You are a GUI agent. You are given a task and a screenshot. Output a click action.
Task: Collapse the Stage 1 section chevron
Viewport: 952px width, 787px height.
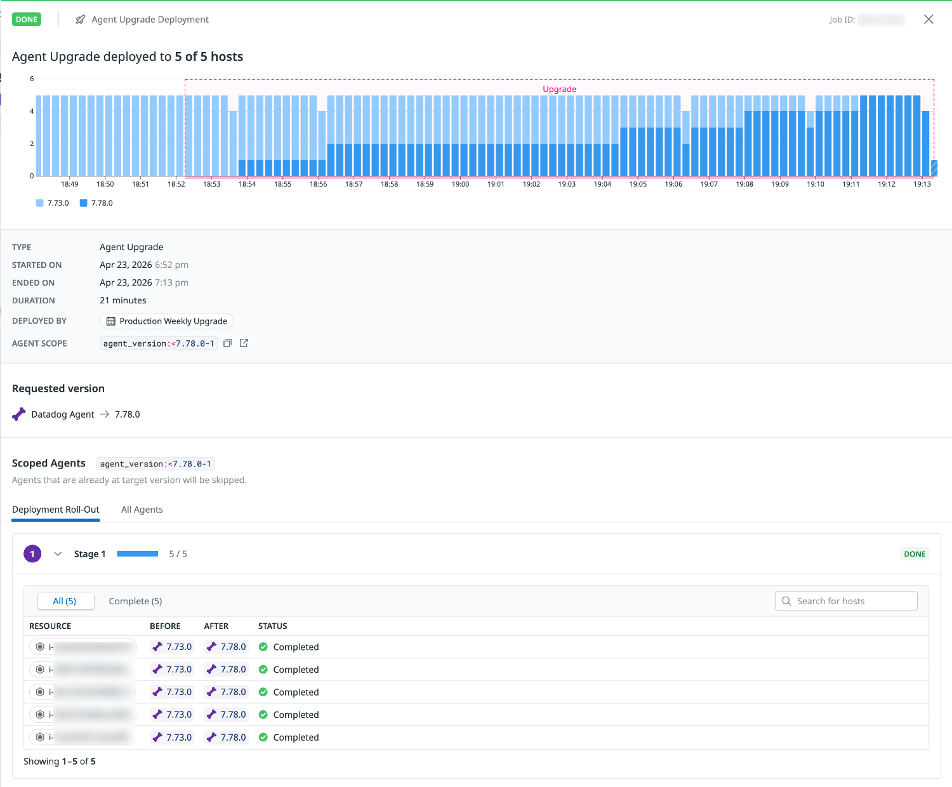58,554
